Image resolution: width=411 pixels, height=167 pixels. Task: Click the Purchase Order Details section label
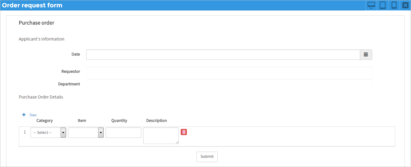pos(41,97)
